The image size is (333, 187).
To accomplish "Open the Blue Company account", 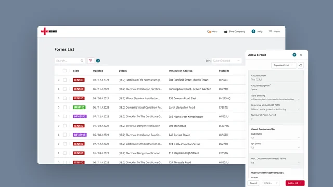I will tap(235, 31).
